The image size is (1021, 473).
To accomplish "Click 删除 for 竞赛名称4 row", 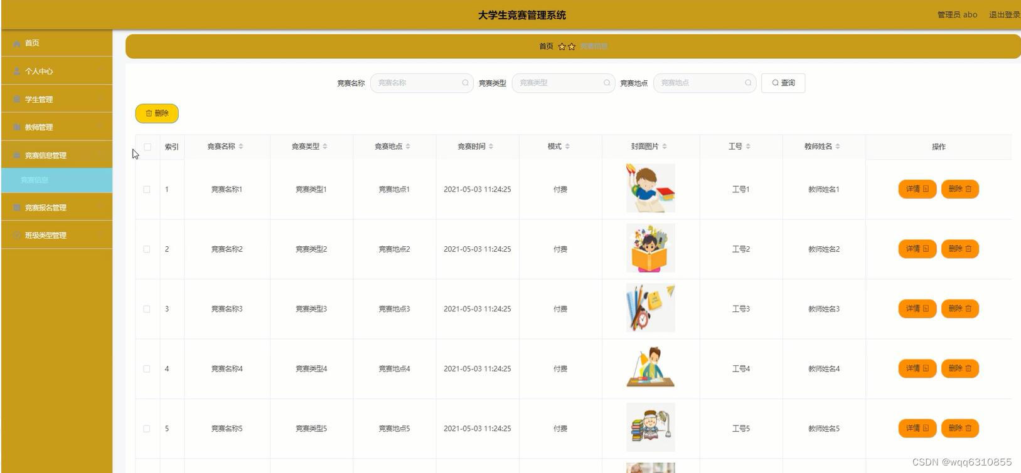I will pos(960,369).
